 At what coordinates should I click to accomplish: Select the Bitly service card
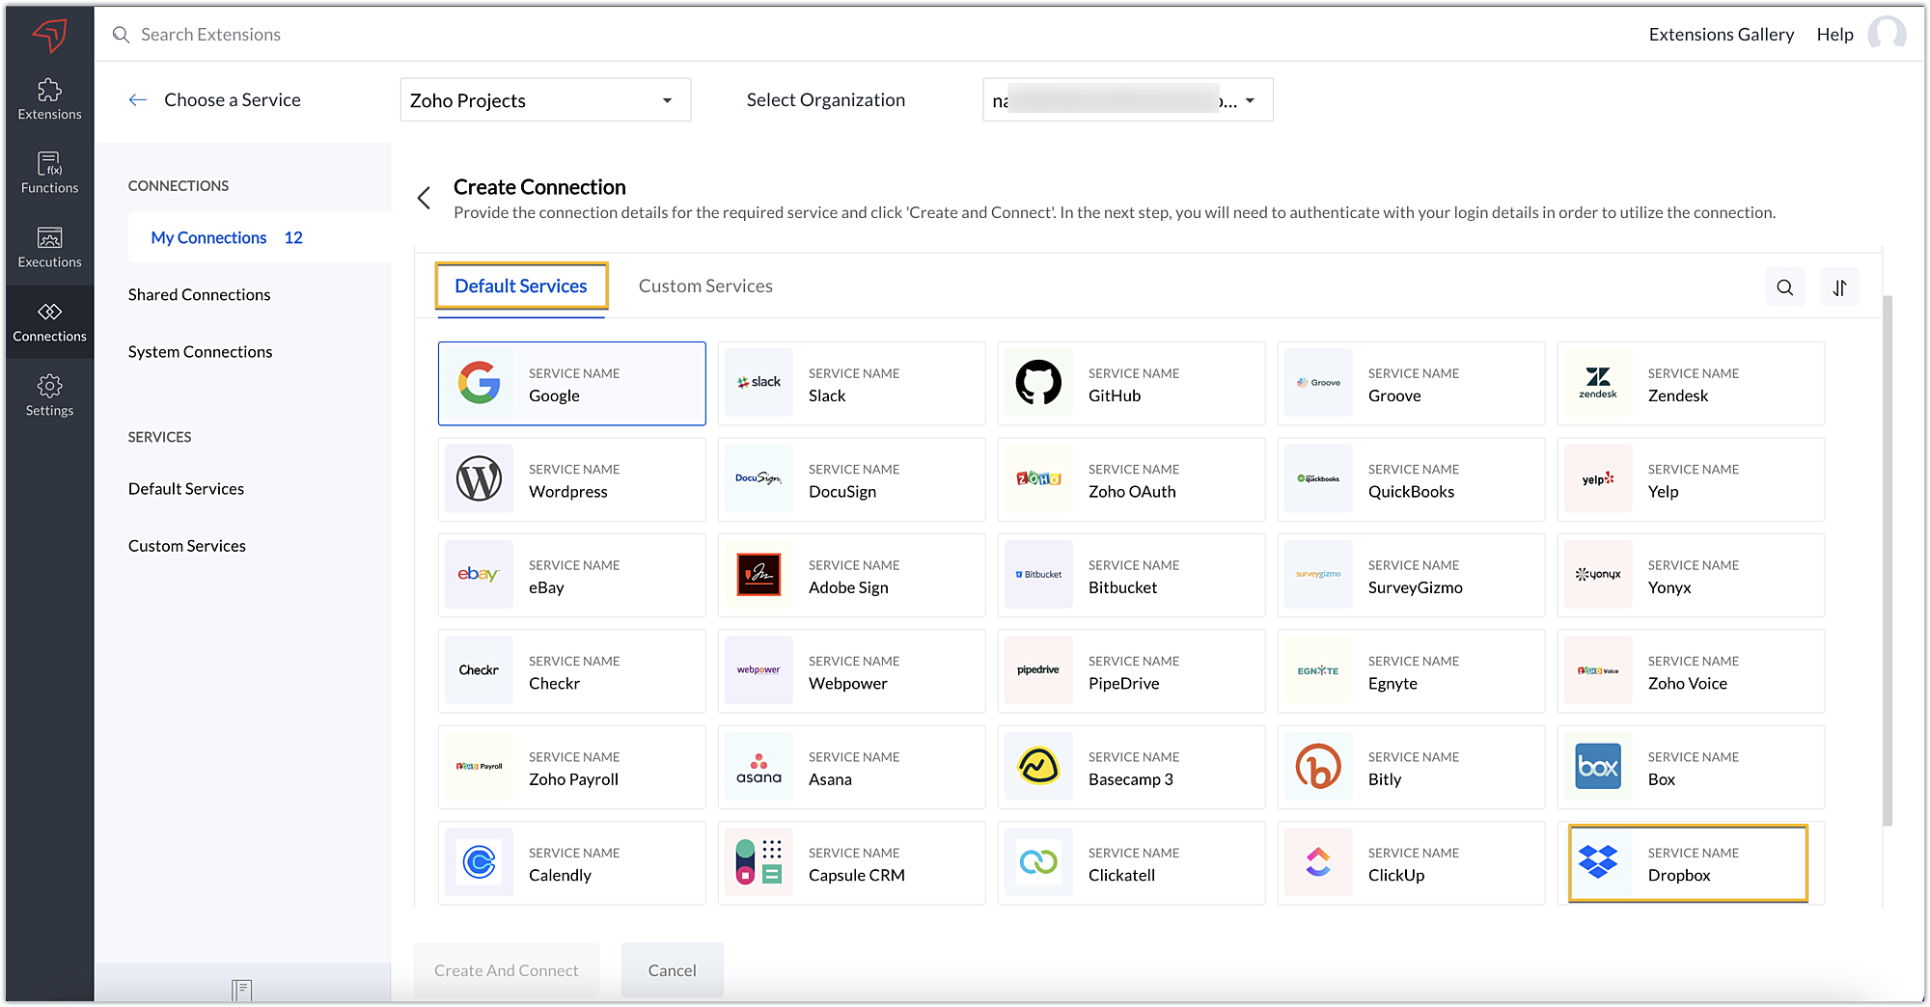(1411, 768)
